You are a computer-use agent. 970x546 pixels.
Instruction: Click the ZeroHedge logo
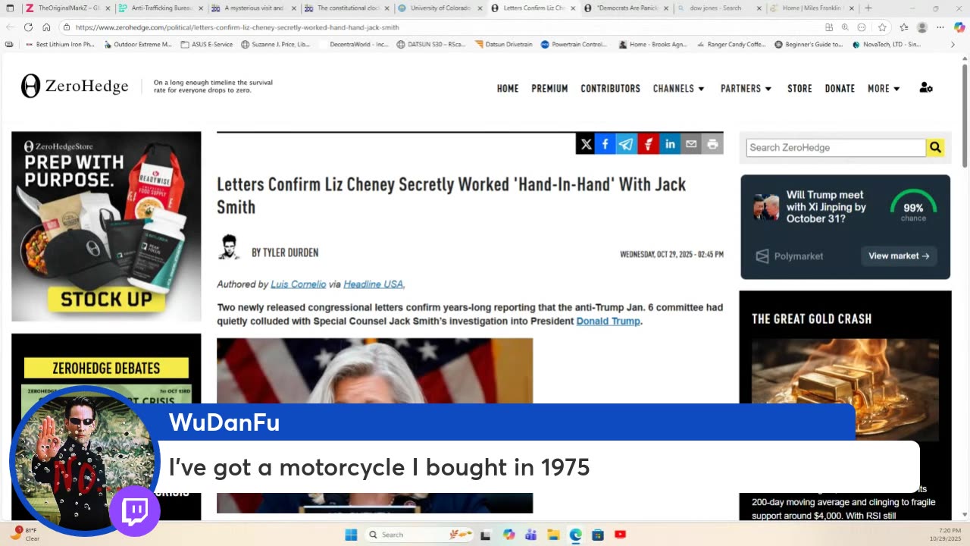[74, 86]
